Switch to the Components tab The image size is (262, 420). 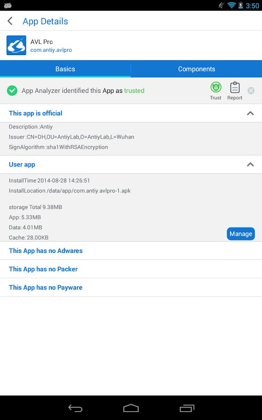point(196,69)
